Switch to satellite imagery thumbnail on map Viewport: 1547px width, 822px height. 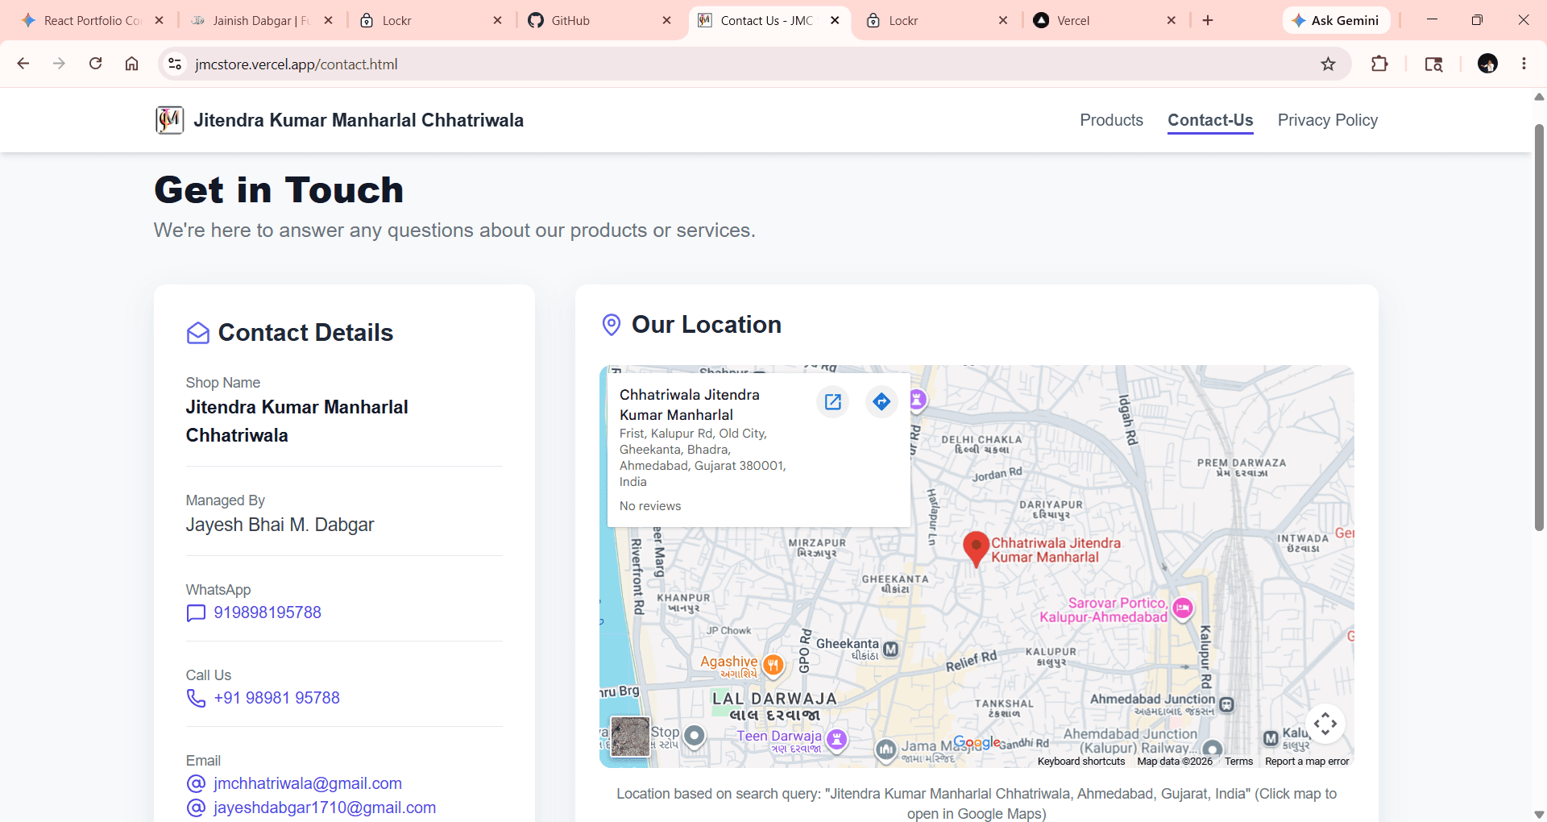[630, 737]
